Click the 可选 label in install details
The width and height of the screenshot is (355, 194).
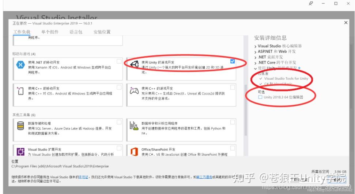261,92
